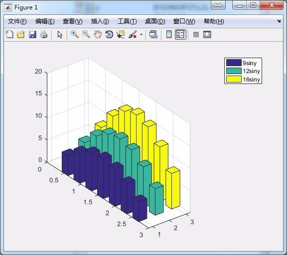Viewport: 287px width, 255px height.
Task: Click the Hide Plot Tools icon
Action: [196, 34]
